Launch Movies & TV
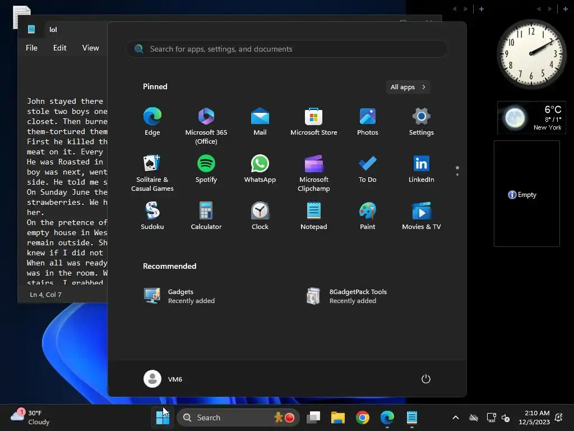This screenshot has height=431, width=574. [x=422, y=216]
